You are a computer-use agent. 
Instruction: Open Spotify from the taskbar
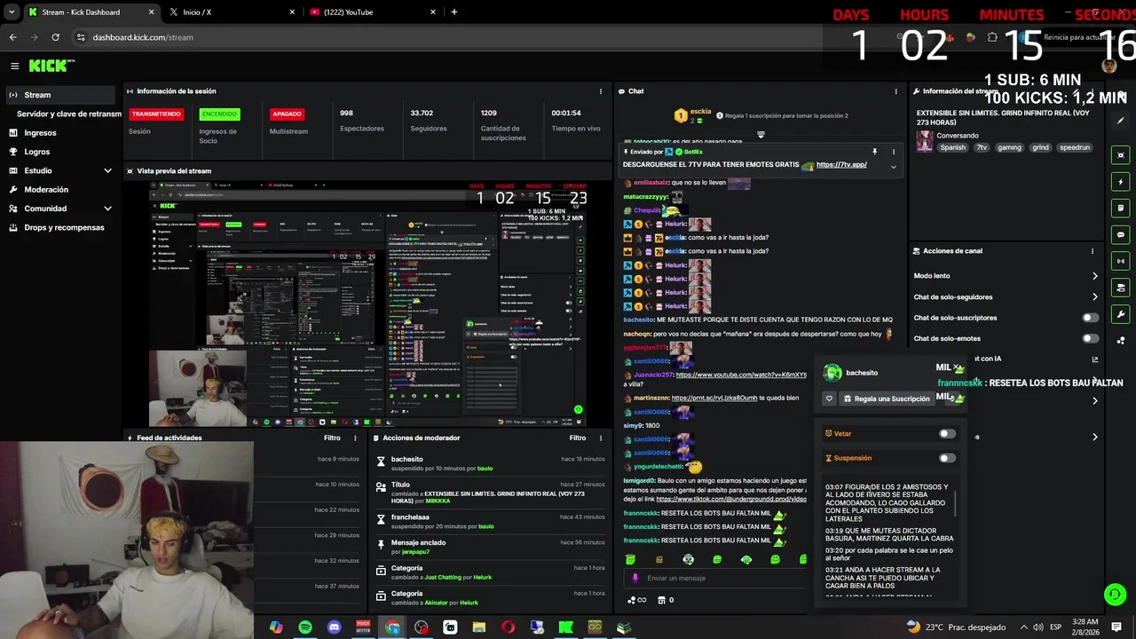click(x=305, y=627)
